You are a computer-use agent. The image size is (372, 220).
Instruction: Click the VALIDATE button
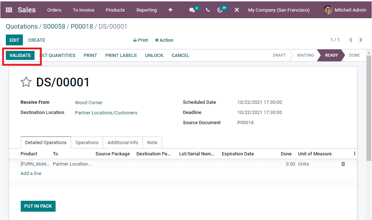(x=20, y=55)
